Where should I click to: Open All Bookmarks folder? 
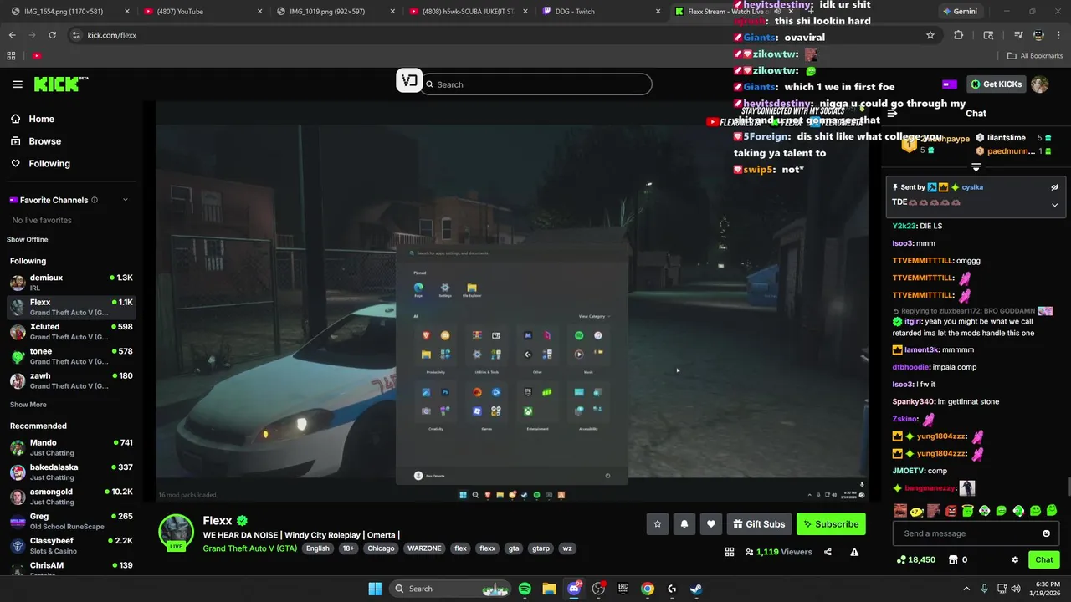point(1035,56)
